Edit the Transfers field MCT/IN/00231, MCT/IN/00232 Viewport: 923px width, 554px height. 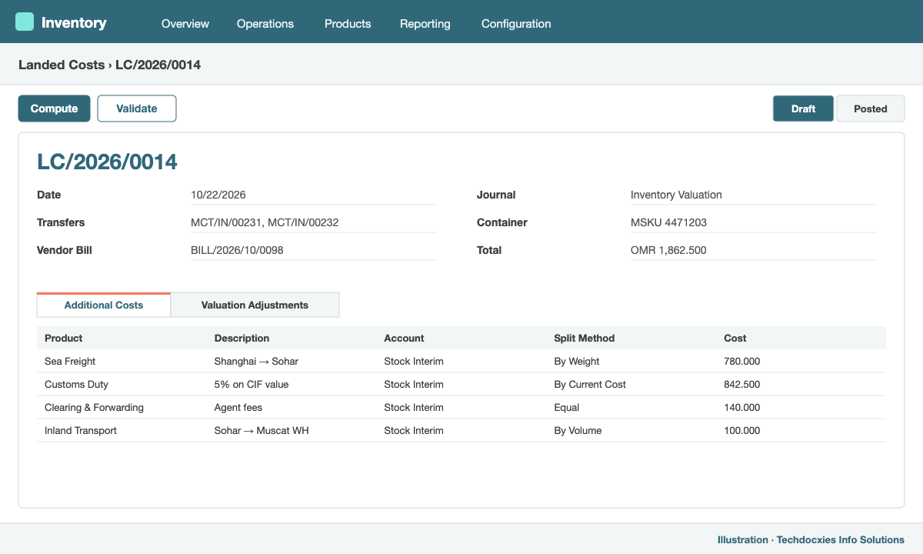click(314, 222)
